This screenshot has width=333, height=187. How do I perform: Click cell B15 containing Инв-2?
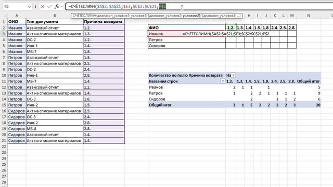click(x=55, y=105)
